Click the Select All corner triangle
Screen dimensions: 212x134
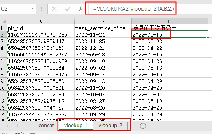(x=4, y=21)
